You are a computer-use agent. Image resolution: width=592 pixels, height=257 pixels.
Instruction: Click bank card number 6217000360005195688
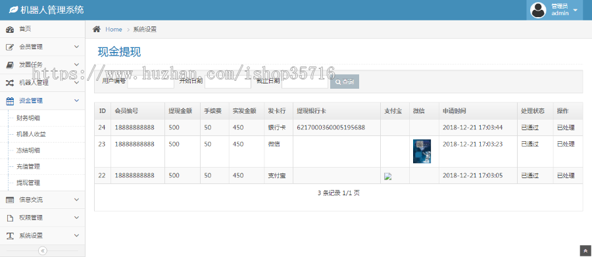tap(331, 128)
